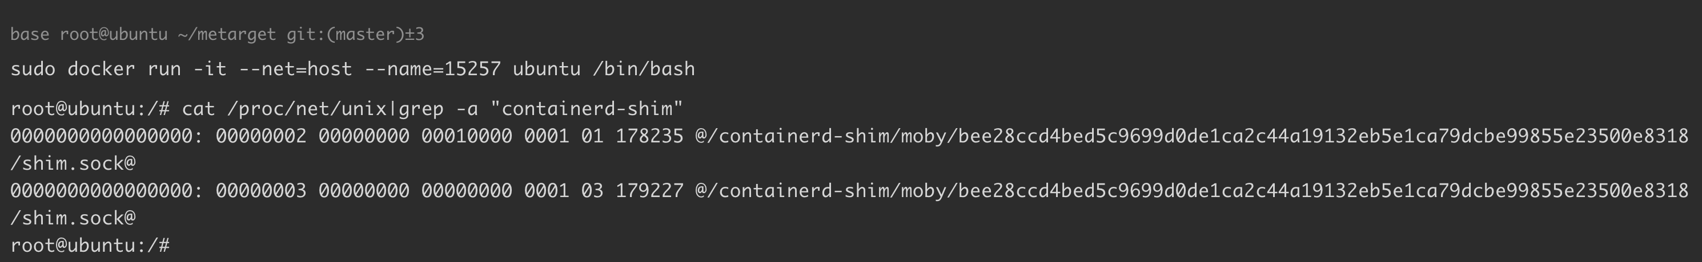Click the --net=host flag

(295, 69)
